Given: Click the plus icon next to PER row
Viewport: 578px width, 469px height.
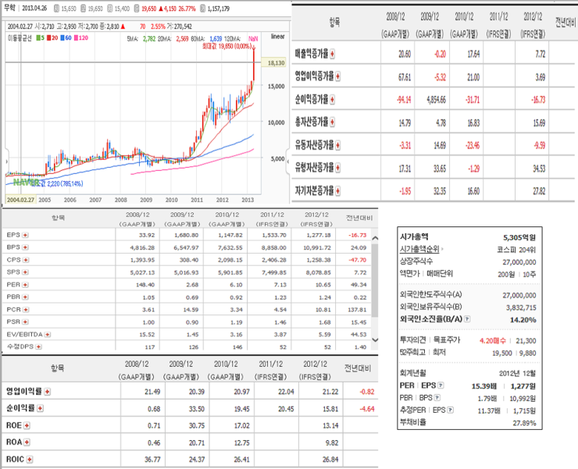Looking at the screenshot, I should click(25, 285).
